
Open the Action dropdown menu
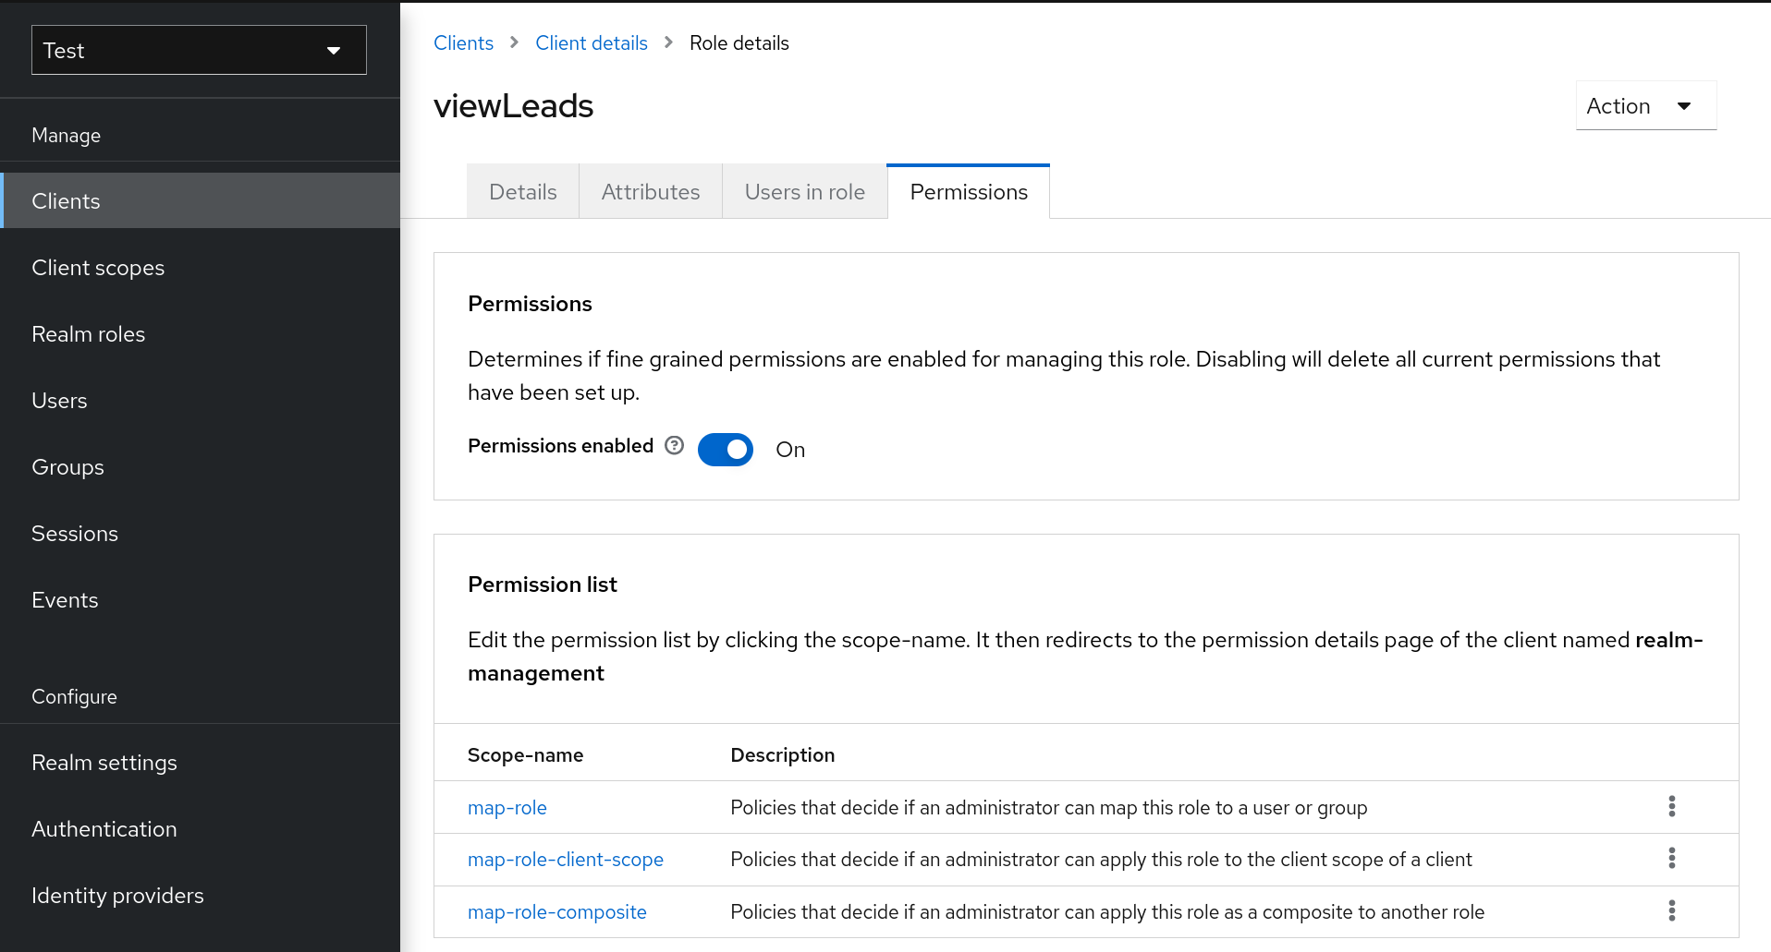(1645, 105)
